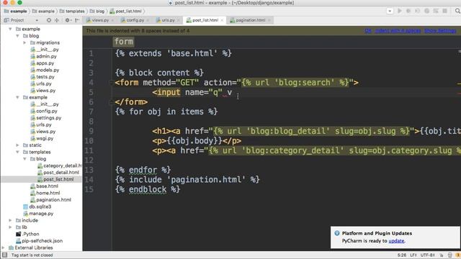461x259 pixels.
Task: Click 'indent with 4 spaces' link
Action: click(398, 30)
